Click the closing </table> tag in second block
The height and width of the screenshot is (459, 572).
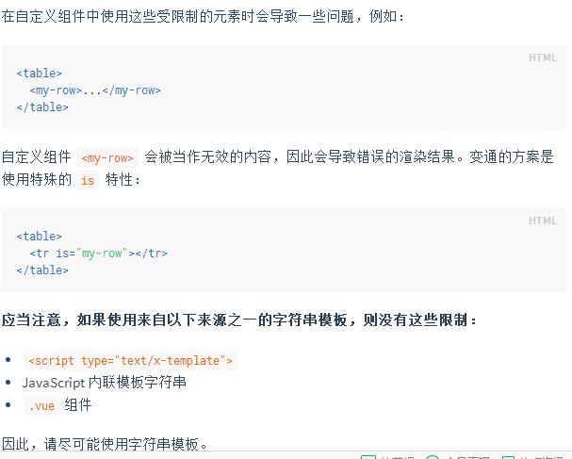click(42, 270)
